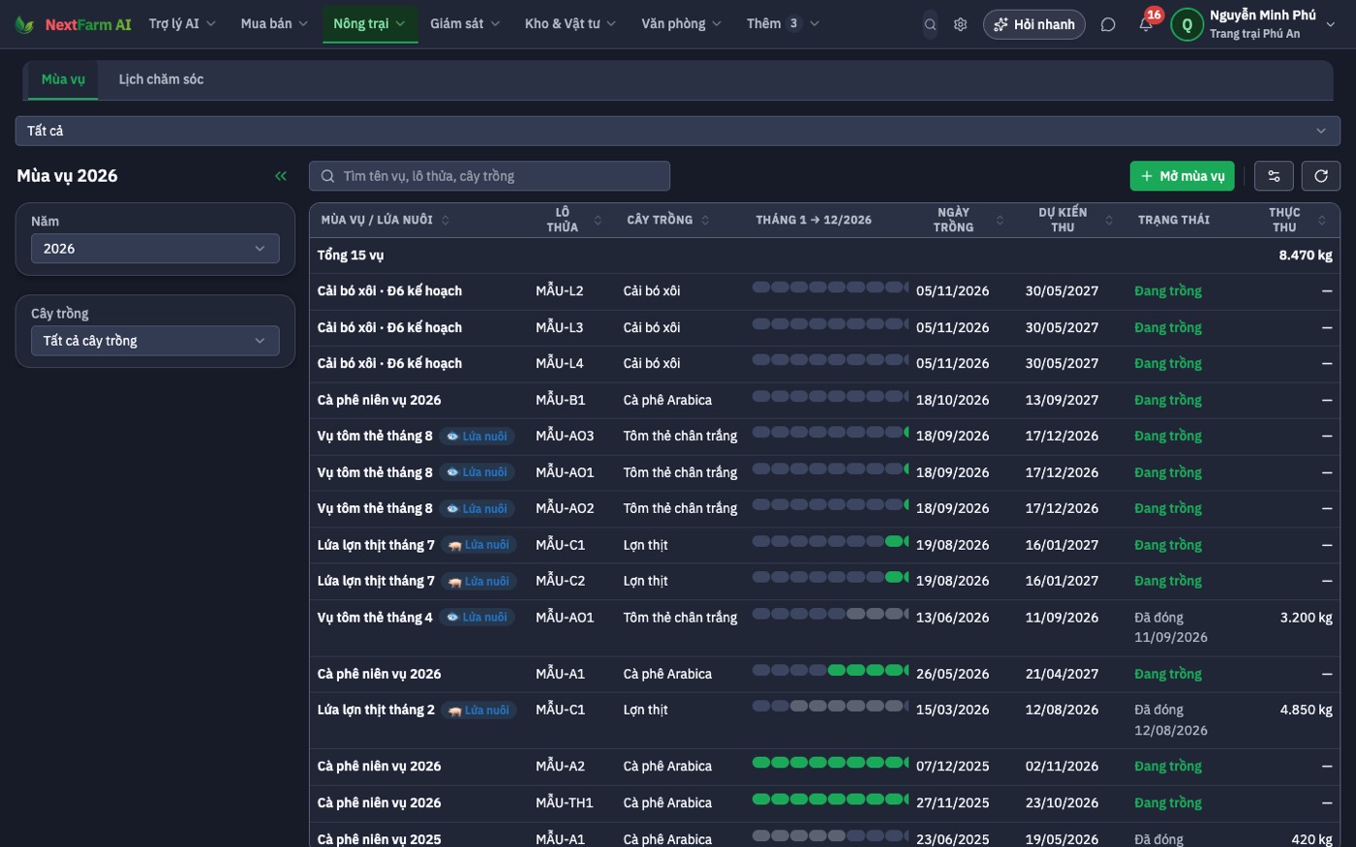
Task: Click the timeline bar of MẪU-A2 row
Action: click(830, 763)
